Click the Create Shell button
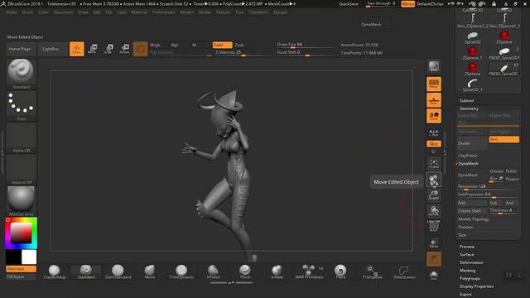Viewport: 530px width, 298px height. (472, 211)
